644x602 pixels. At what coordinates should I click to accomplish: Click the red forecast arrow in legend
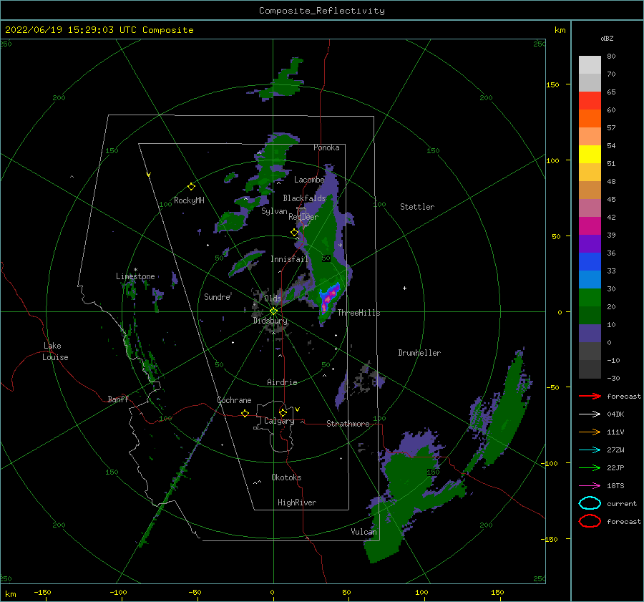tap(590, 396)
